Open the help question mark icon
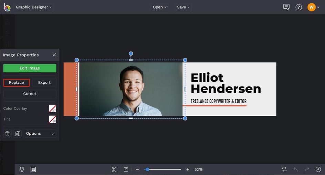 [x=298, y=7]
